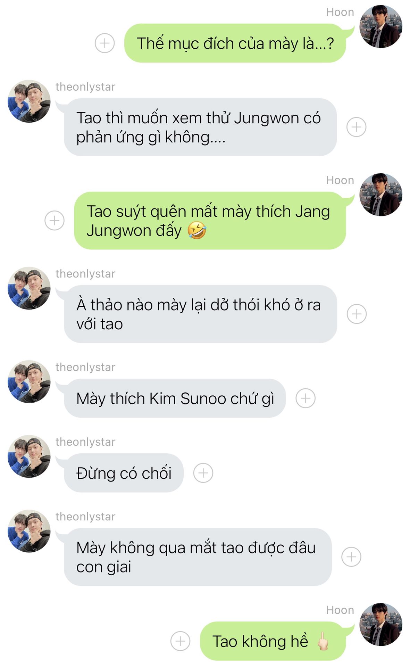Click the Hoon name above the last message
The height and width of the screenshot is (667, 410).
point(340,610)
